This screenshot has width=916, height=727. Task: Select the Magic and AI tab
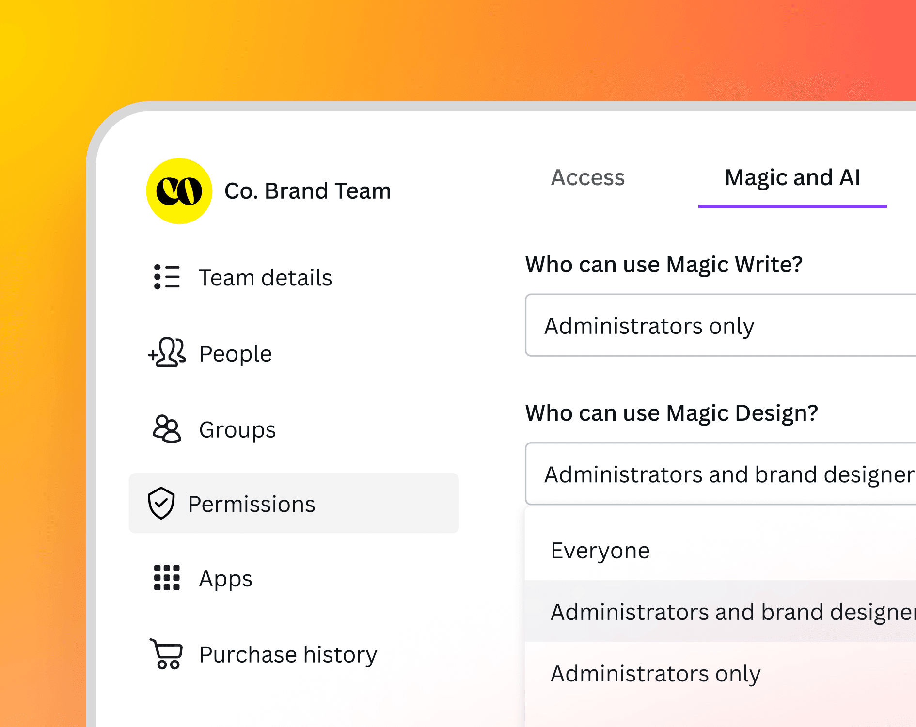tap(791, 178)
